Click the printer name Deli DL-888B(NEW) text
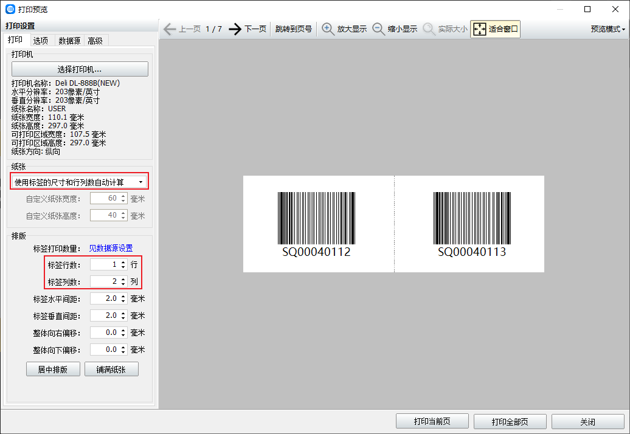The width and height of the screenshot is (630, 434). (88, 83)
